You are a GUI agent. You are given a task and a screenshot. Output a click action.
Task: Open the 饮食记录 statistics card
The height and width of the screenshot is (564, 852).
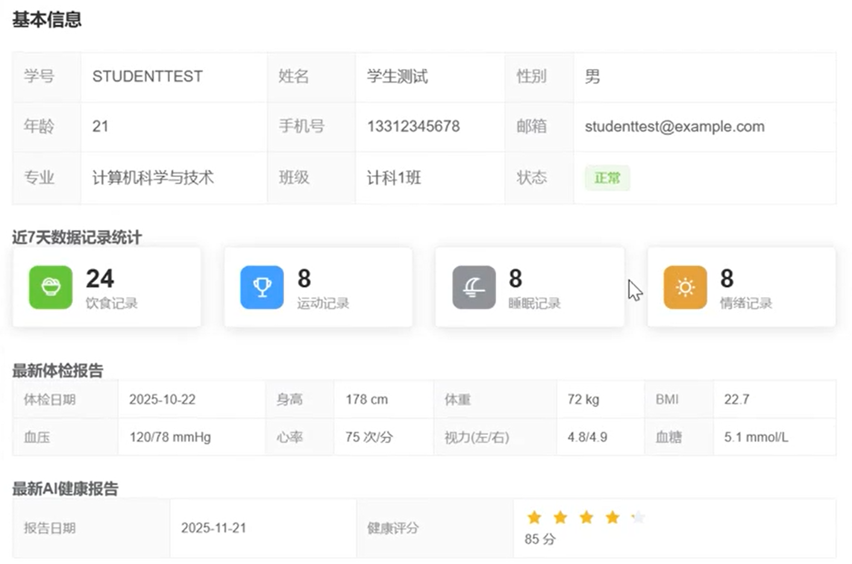coord(106,287)
